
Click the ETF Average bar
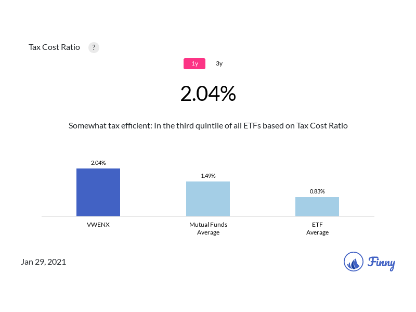pyautogui.click(x=317, y=206)
